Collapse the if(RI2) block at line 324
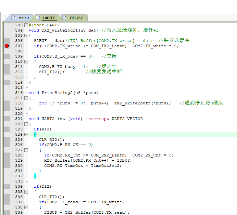 [x=26, y=134]
